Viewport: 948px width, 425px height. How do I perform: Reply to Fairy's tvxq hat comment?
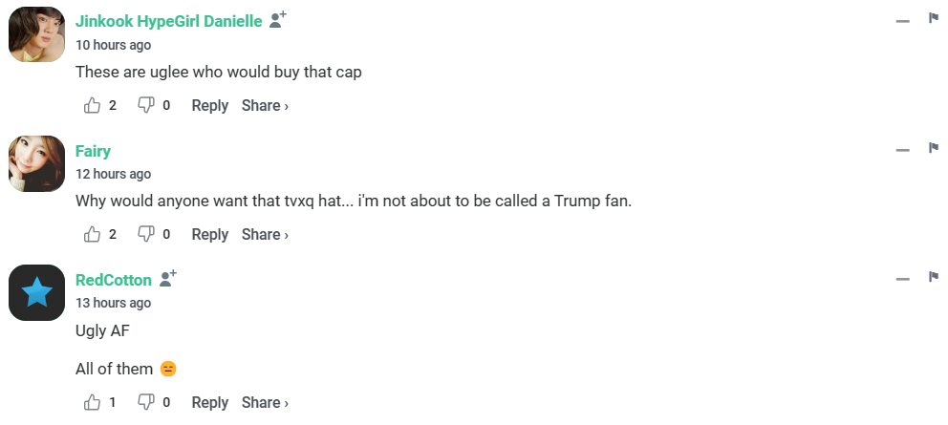coord(209,234)
